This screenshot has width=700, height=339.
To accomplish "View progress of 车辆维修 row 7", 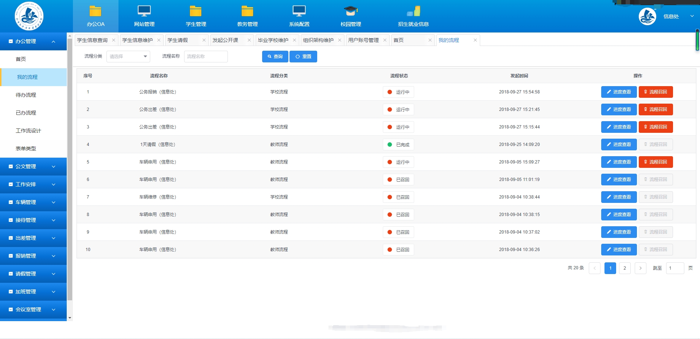I will coord(619,197).
